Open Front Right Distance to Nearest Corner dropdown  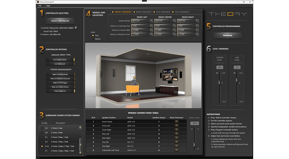[x=188, y=34]
